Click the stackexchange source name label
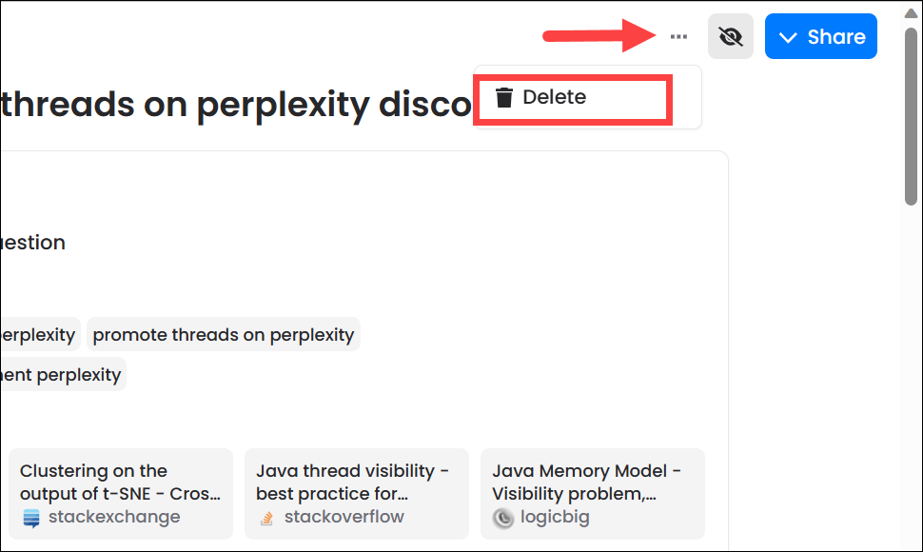This screenshot has height=552, width=923. (x=114, y=517)
